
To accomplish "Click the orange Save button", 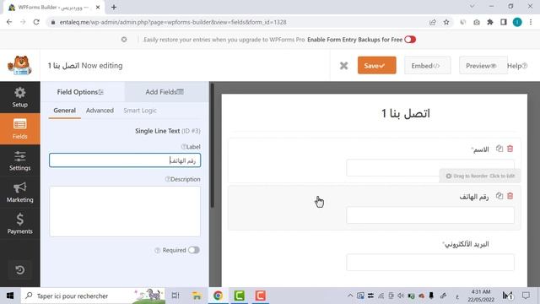I will pos(377,66).
